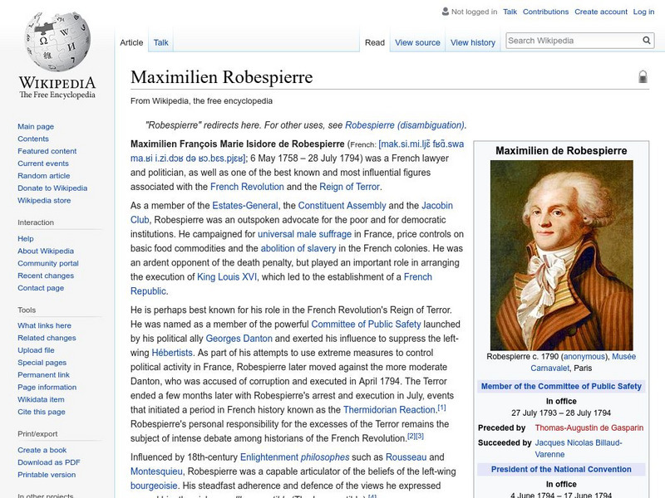This screenshot has width=665, height=498.
Task: Click Upload file link
Action: pos(36,349)
